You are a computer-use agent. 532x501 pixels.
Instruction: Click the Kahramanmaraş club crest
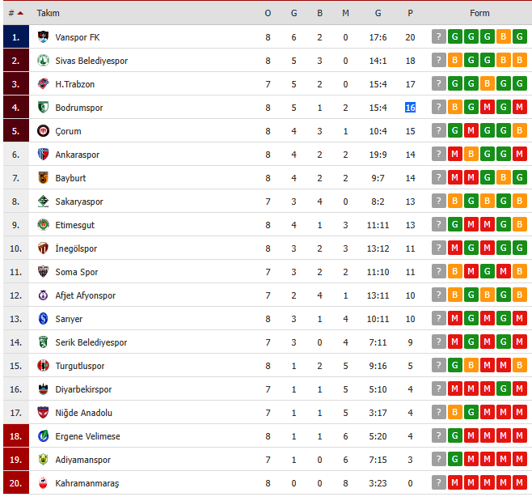(x=44, y=483)
